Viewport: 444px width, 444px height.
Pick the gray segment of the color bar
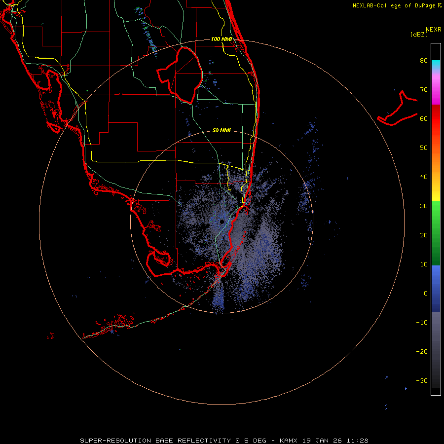click(x=436, y=350)
